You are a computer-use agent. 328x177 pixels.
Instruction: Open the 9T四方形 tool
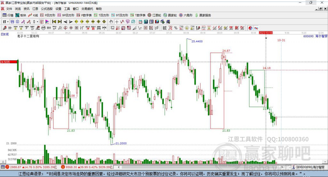(x=120, y=15)
